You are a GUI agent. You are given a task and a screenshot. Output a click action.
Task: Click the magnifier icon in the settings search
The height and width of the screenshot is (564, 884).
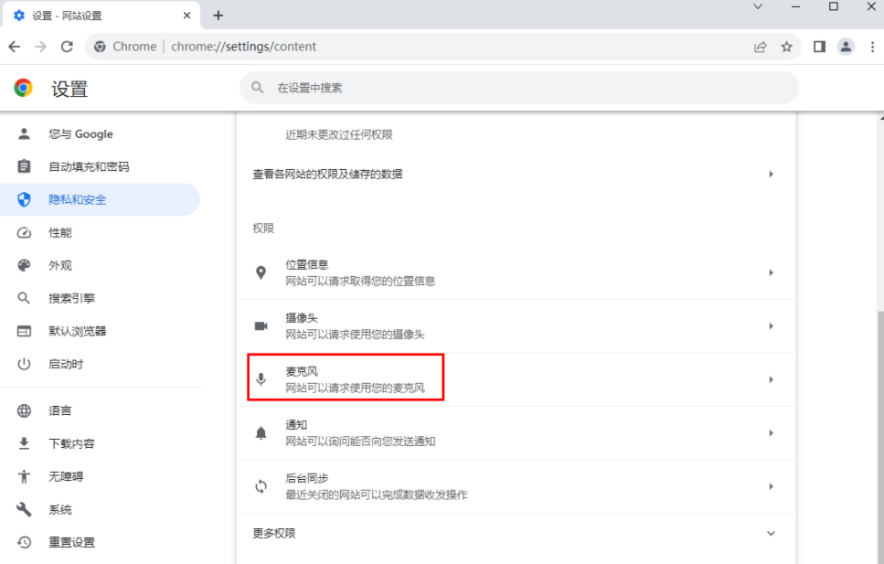(x=258, y=88)
